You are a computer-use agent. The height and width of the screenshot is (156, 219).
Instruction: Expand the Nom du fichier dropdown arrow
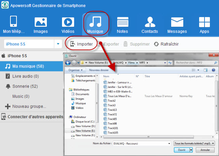(x=169, y=144)
